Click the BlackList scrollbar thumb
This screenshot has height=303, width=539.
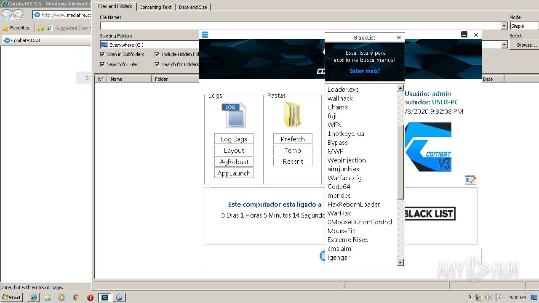point(400,162)
